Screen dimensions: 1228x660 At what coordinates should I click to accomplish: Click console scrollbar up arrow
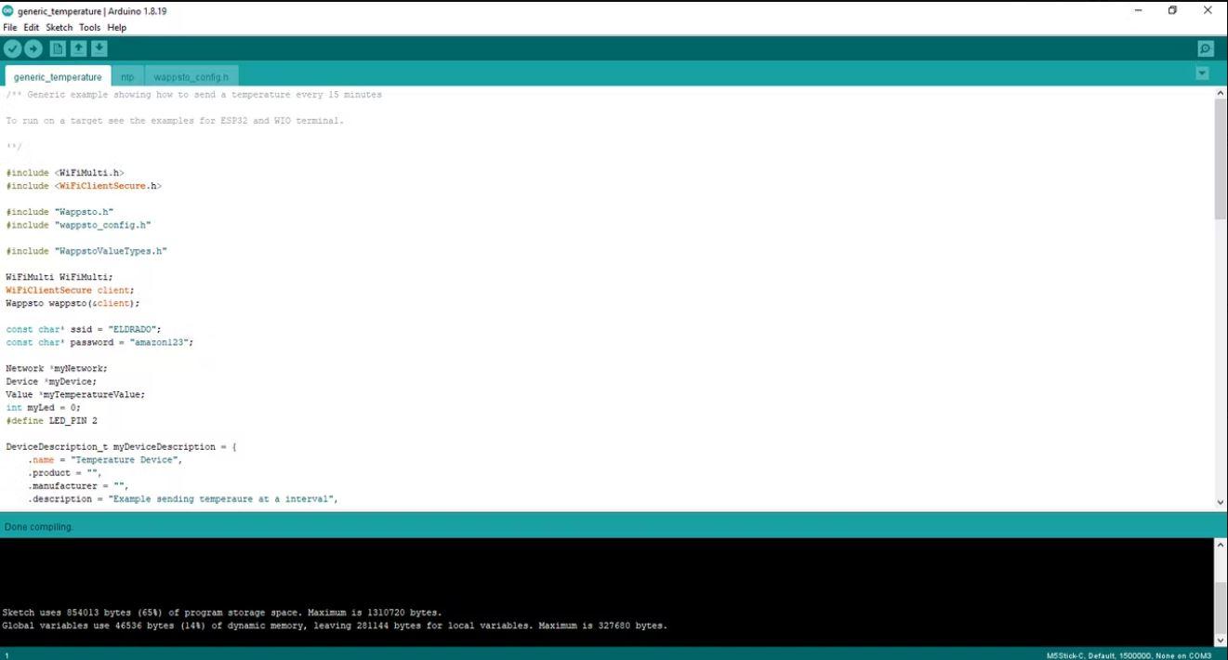click(1221, 545)
